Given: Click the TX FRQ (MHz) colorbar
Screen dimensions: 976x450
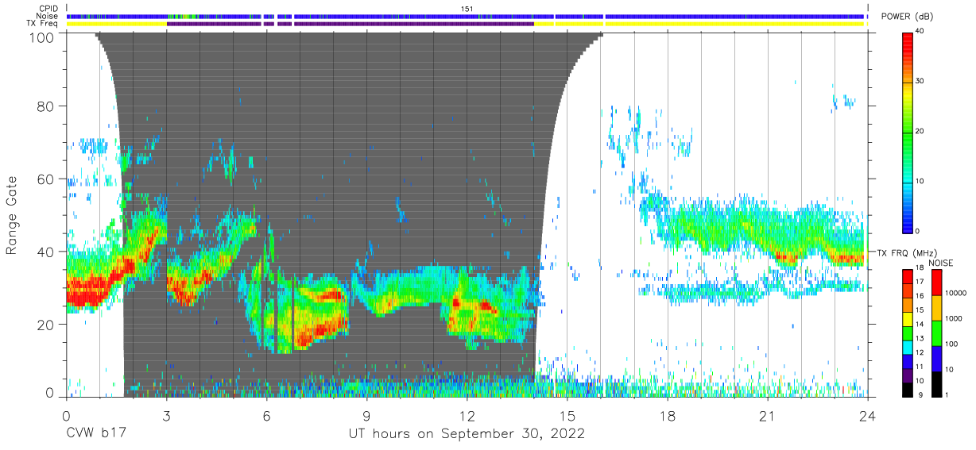Looking at the screenshot, I should click(908, 332).
